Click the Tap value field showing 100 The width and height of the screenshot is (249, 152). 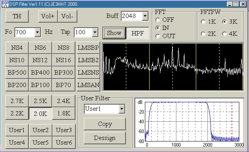pos(83,32)
